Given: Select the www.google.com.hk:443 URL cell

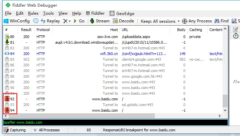Looking at the screenshot, I should pos(142,76).
